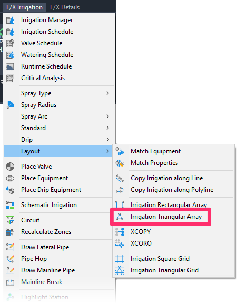Click the XCORO icon

120,243
